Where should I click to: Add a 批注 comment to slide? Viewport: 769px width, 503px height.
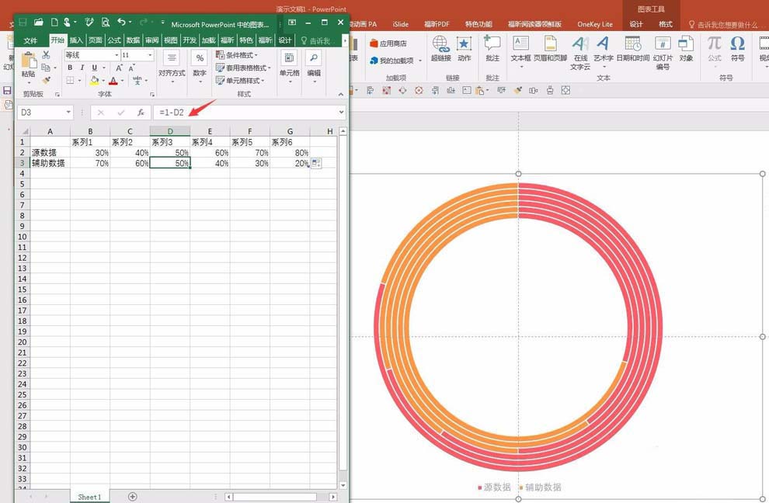492,49
